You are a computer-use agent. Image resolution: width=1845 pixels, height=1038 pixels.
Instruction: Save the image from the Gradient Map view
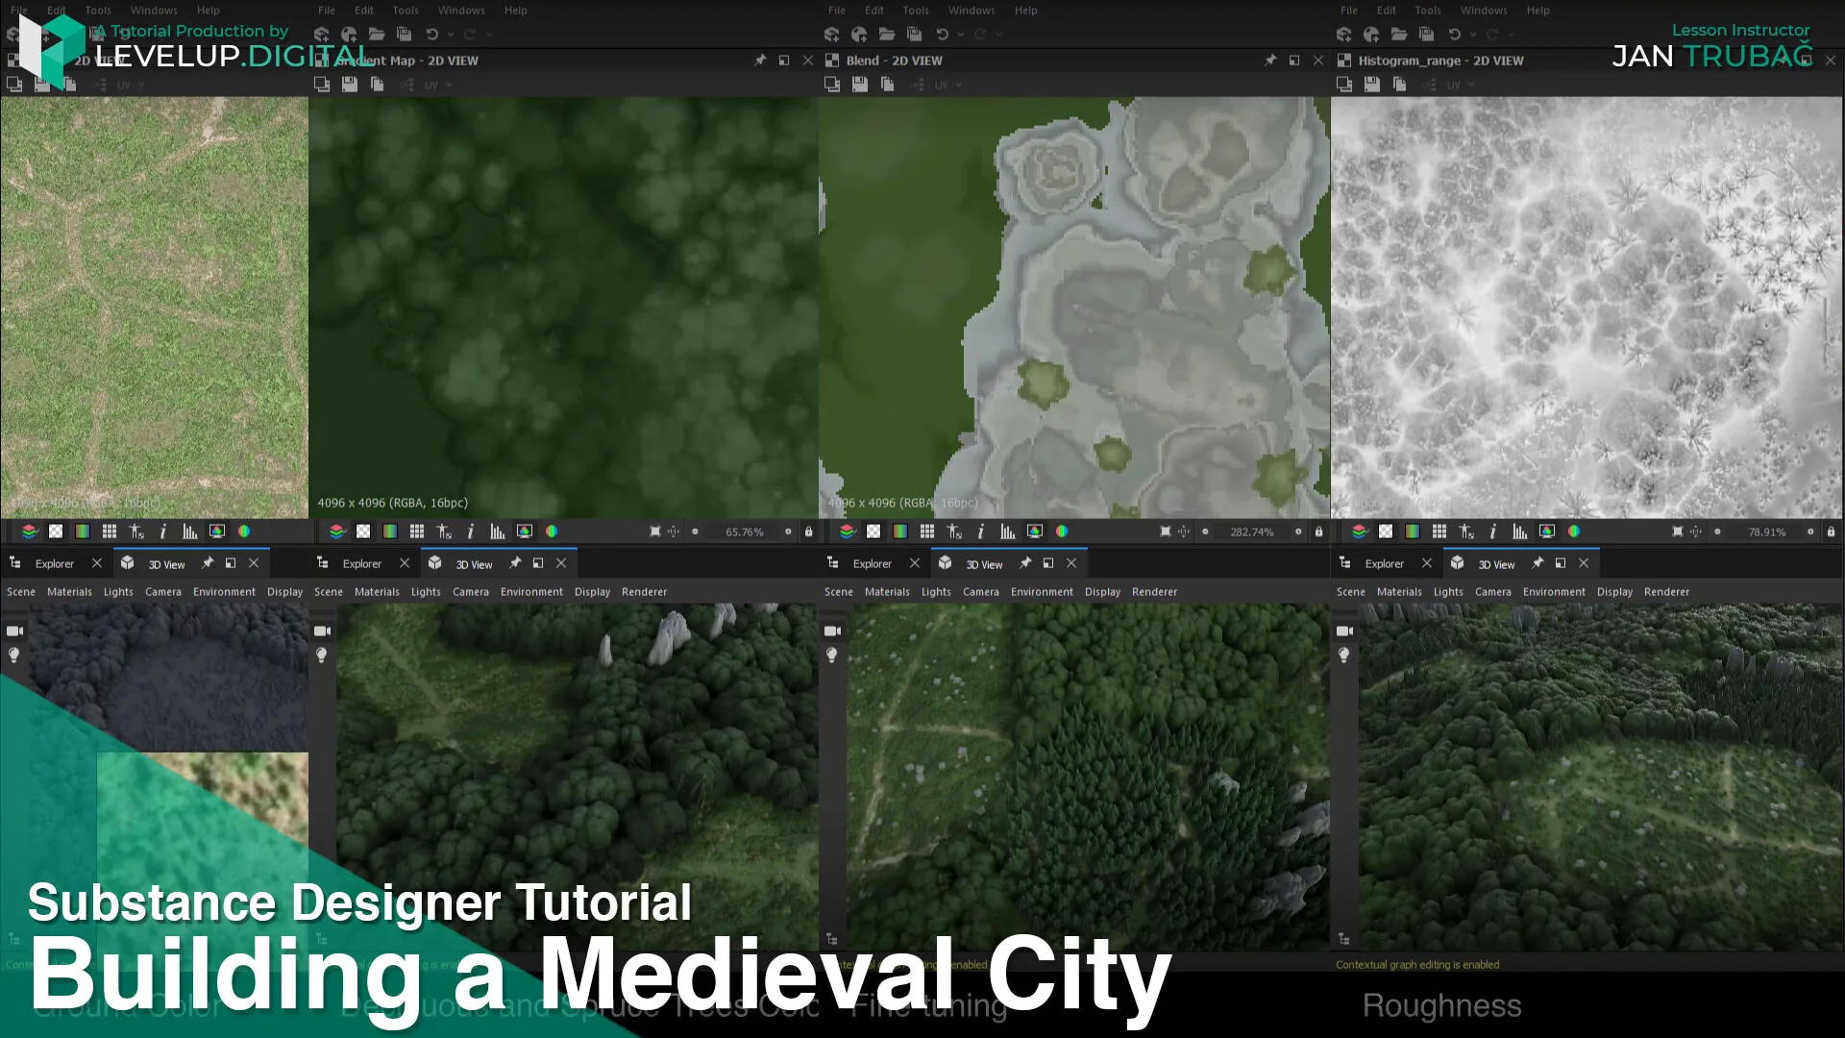(x=349, y=85)
